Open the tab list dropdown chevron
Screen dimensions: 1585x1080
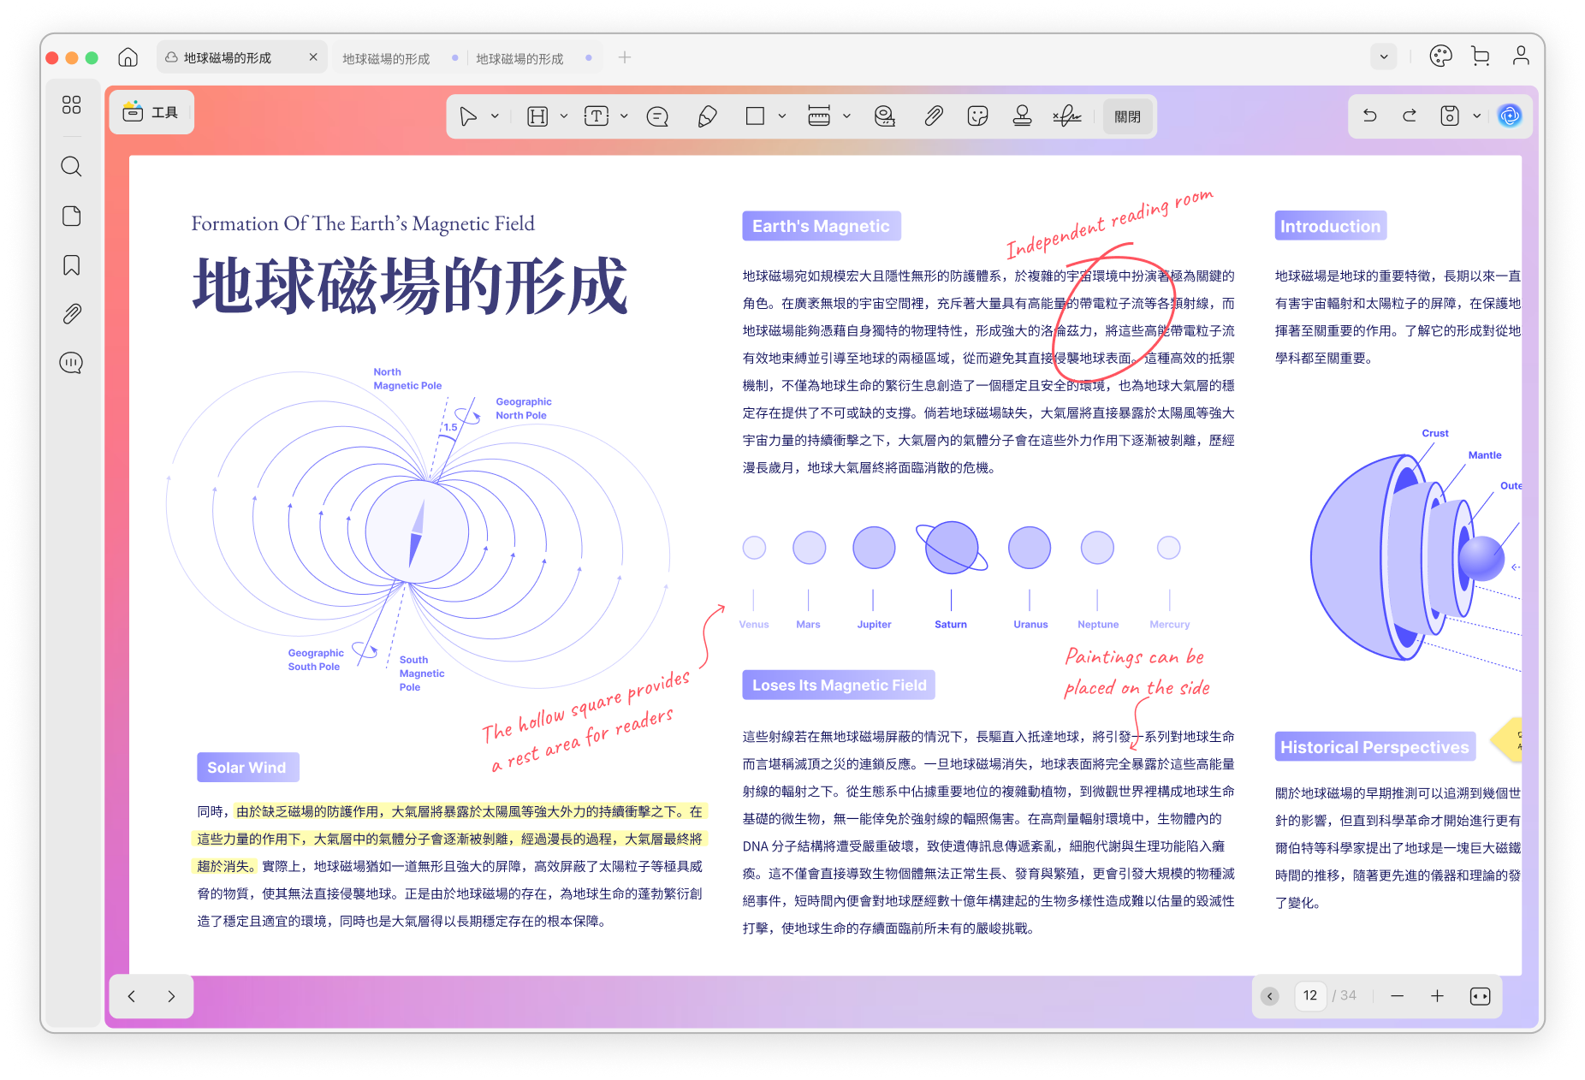tap(1384, 57)
